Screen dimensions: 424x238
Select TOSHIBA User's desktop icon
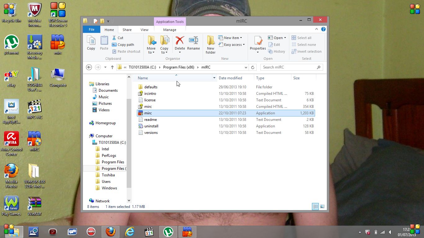click(x=35, y=79)
